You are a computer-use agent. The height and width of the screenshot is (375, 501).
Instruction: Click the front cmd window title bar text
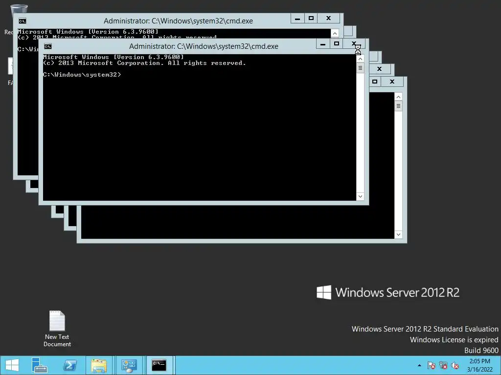pyautogui.click(x=204, y=46)
